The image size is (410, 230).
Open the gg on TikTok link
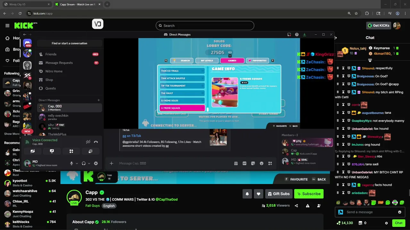[132, 136]
